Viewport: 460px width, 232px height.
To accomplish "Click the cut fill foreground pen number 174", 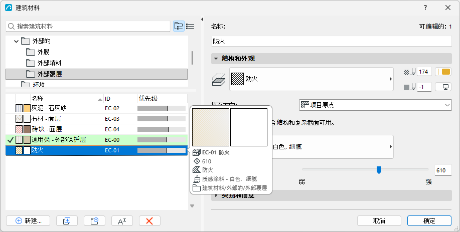I will [x=424, y=72].
